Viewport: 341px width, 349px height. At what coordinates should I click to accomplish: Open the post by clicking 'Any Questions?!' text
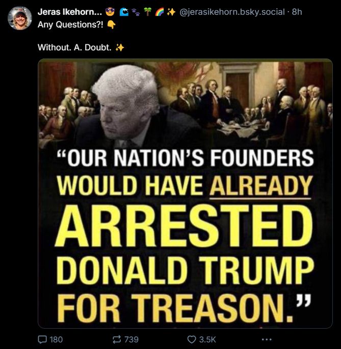(70, 24)
